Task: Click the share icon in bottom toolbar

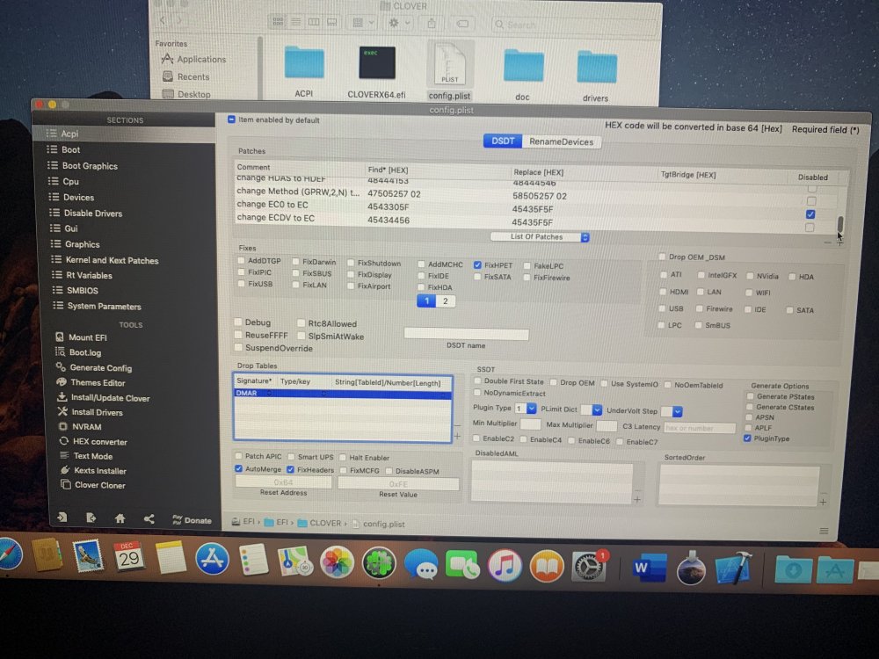Action: pos(149,519)
